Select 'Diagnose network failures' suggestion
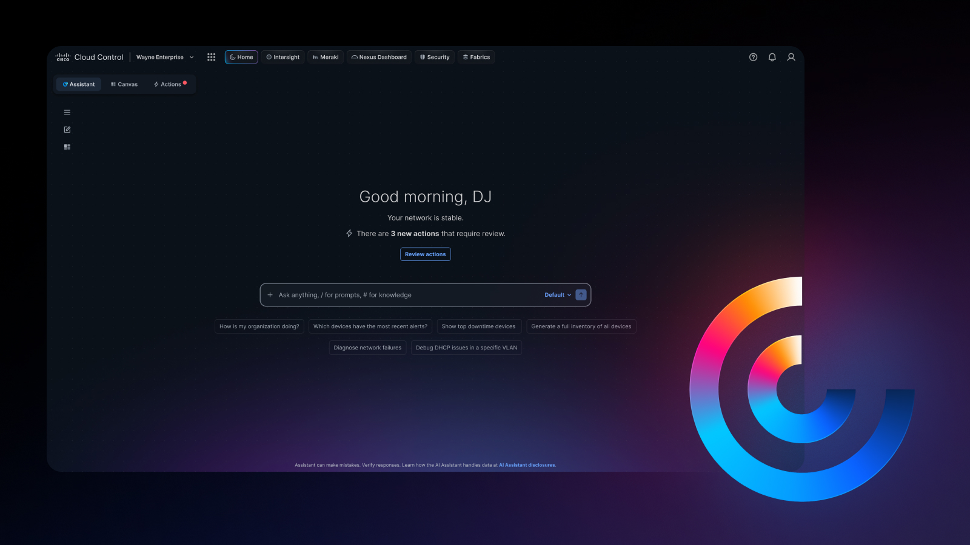The height and width of the screenshot is (545, 970). pos(367,348)
